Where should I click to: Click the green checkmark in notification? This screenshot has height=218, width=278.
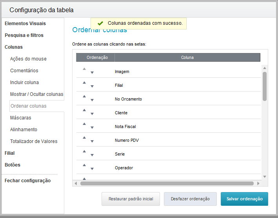pyautogui.click(x=100, y=23)
